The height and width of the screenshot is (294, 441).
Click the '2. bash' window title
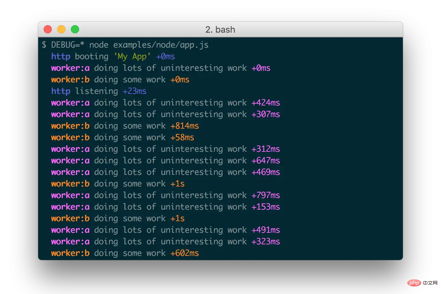(x=220, y=30)
